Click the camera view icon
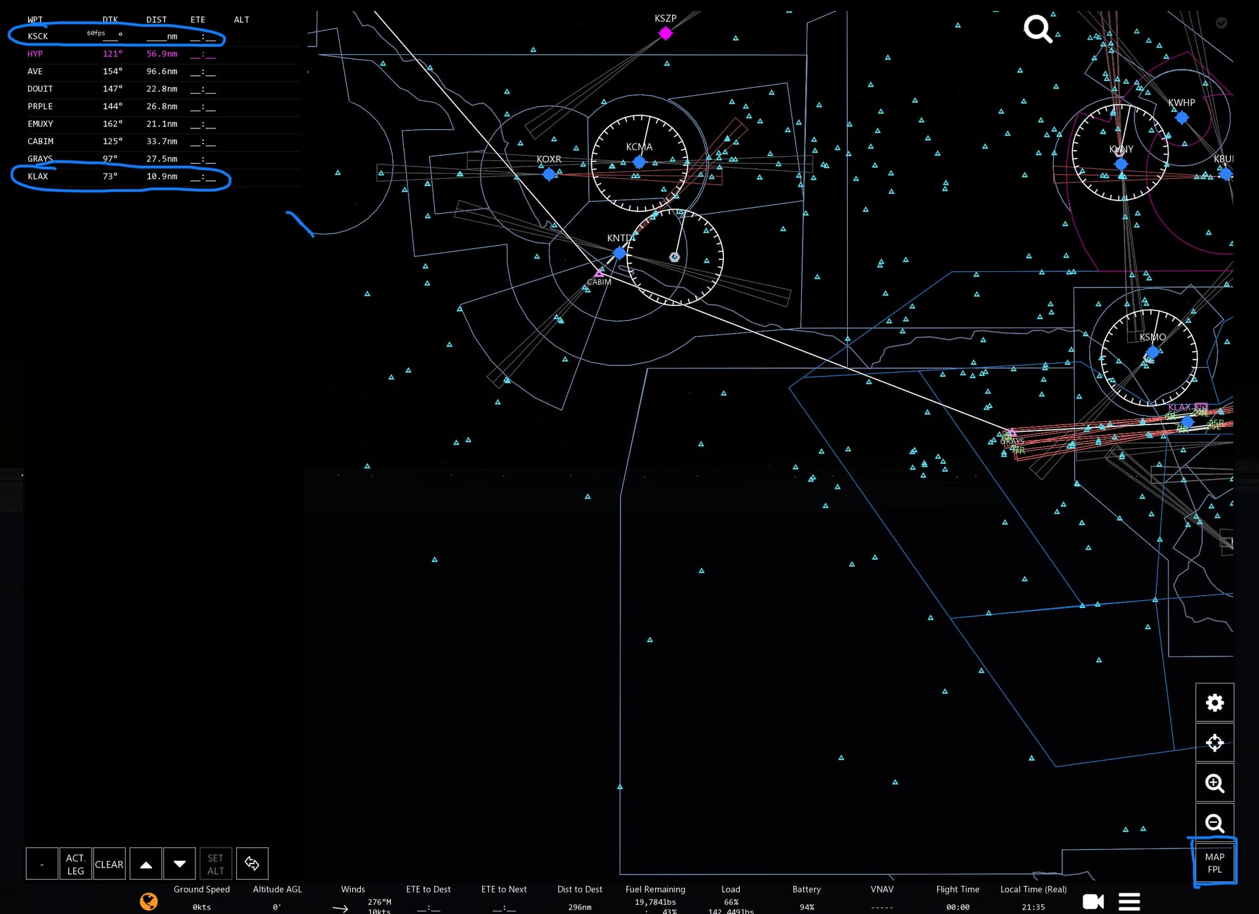Screen dimensions: 1259x914 point(1092,902)
